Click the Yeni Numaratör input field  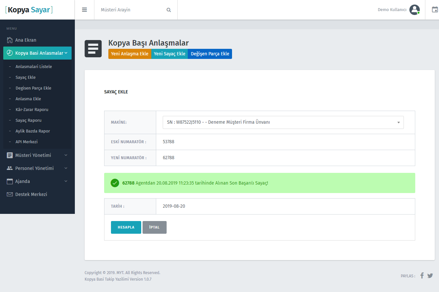(x=285, y=158)
